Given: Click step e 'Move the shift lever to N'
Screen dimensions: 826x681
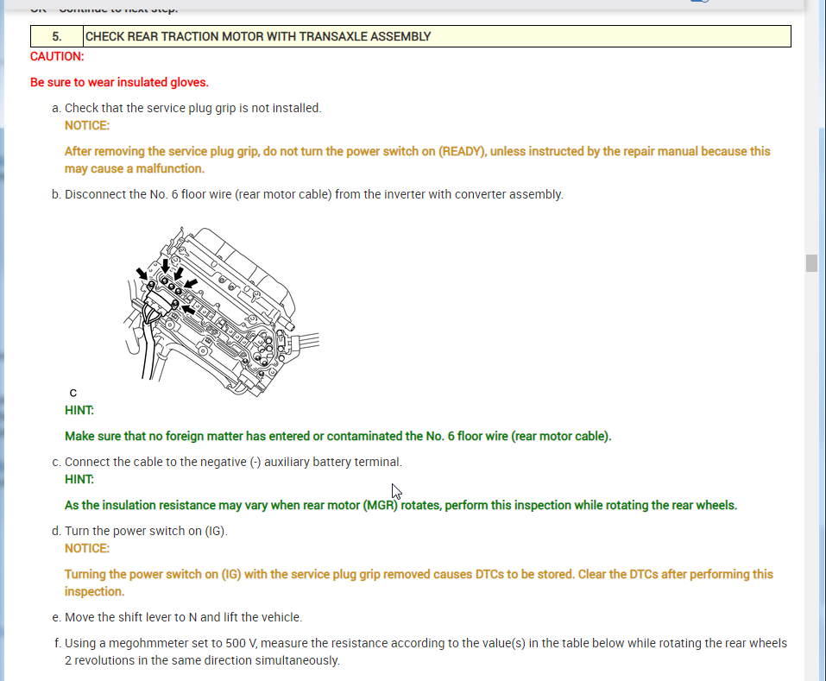Looking at the screenshot, I should pyautogui.click(x=183, y=617).
